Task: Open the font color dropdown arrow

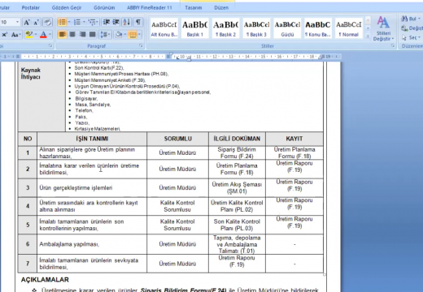Action: (x=50, y=35)
